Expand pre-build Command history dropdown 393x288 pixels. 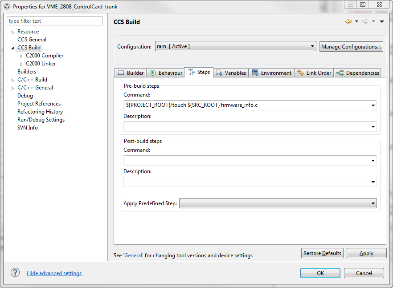coord(373,105)
